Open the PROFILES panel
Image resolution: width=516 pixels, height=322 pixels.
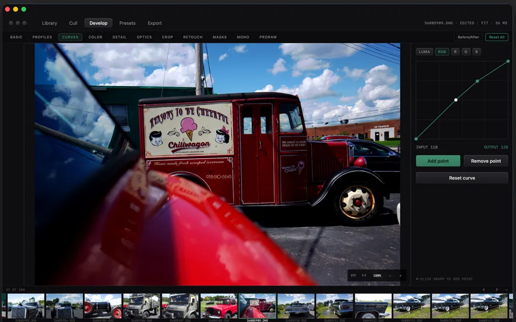[42, 37]
